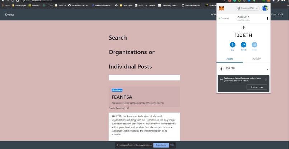Screen dimensions: 289x149
Task: Click the Swap icon in MetaMask
Action: click(254, 45)
